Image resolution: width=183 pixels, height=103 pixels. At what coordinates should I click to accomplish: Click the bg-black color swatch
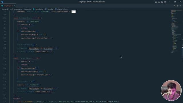[x=108, y=102]
